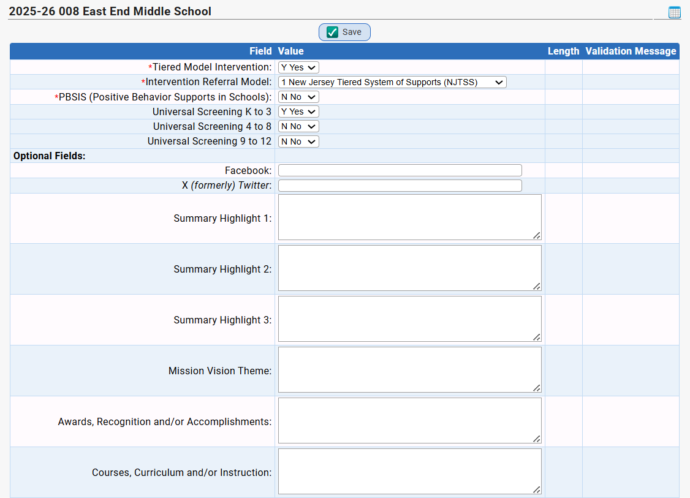This screenshot has height=498, width=690.
Task: Click the 'Intervention Referral Model:' label
Action: tap(207, 82)
